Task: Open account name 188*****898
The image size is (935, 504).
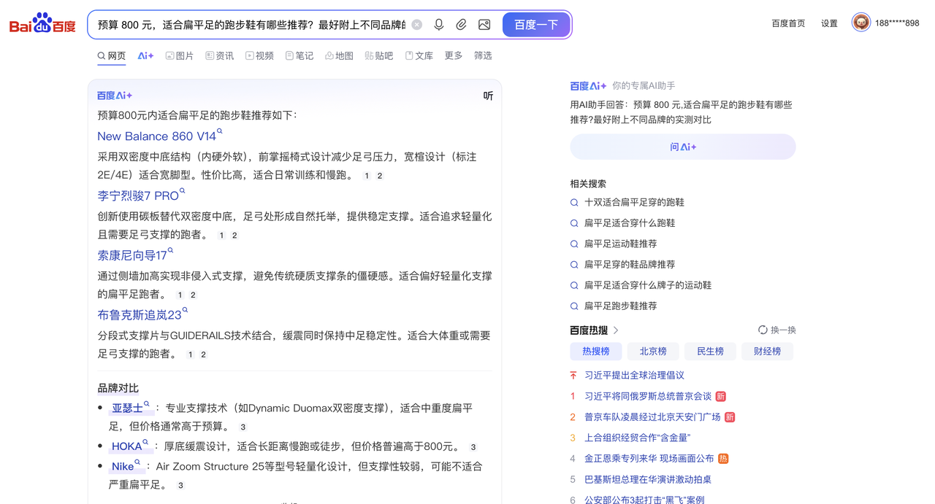Action: (897, 23)
